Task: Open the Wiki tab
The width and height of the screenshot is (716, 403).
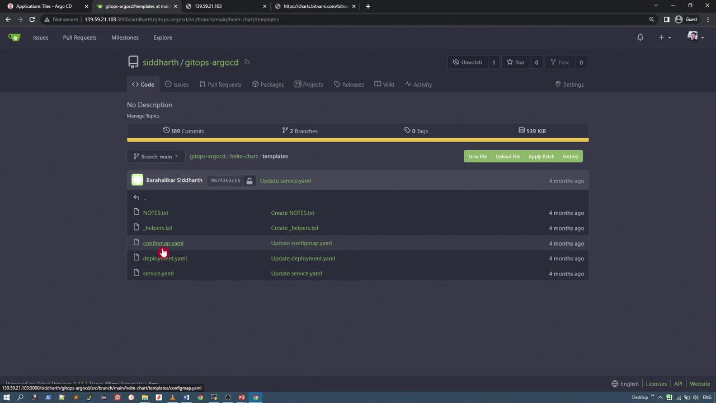Action: (384, 85)
